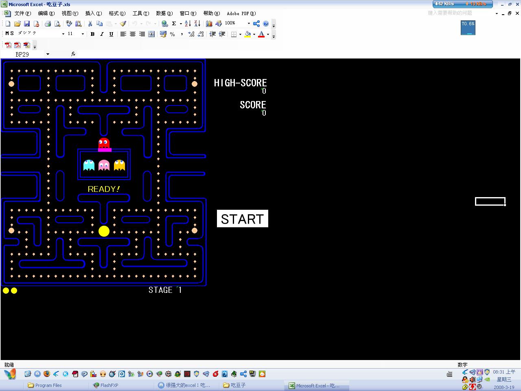Open Print Preview with the magnifier icon
Viewport: 521px width, 391px height.
tap(57, 24)
